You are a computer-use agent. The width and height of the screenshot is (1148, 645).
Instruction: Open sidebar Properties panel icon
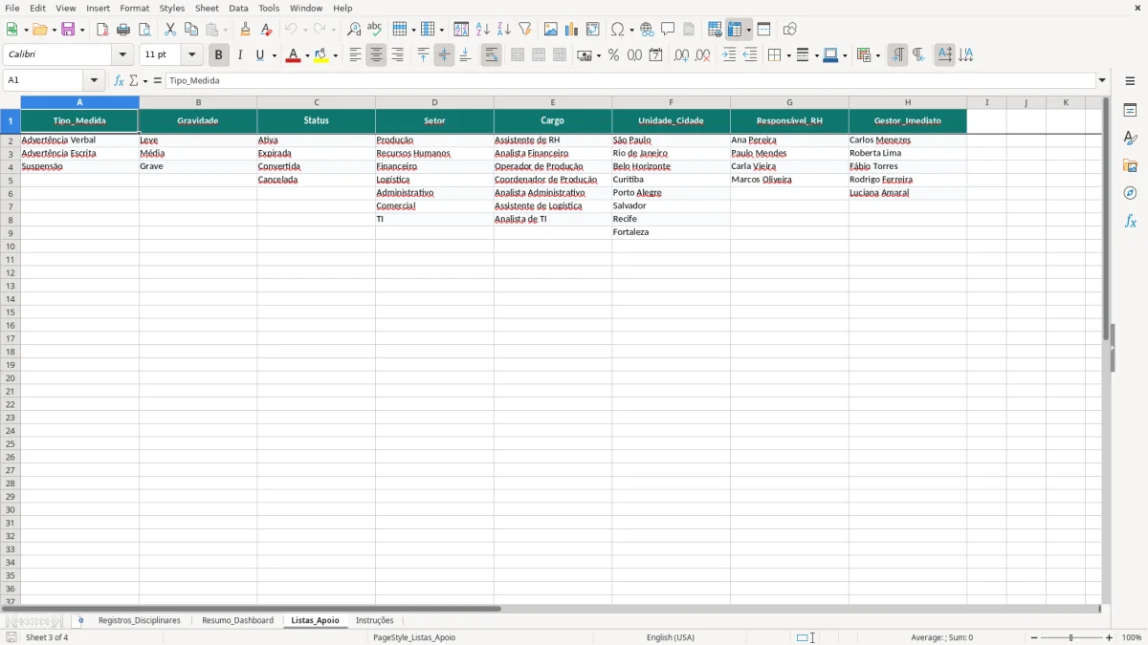(1130, 110)
